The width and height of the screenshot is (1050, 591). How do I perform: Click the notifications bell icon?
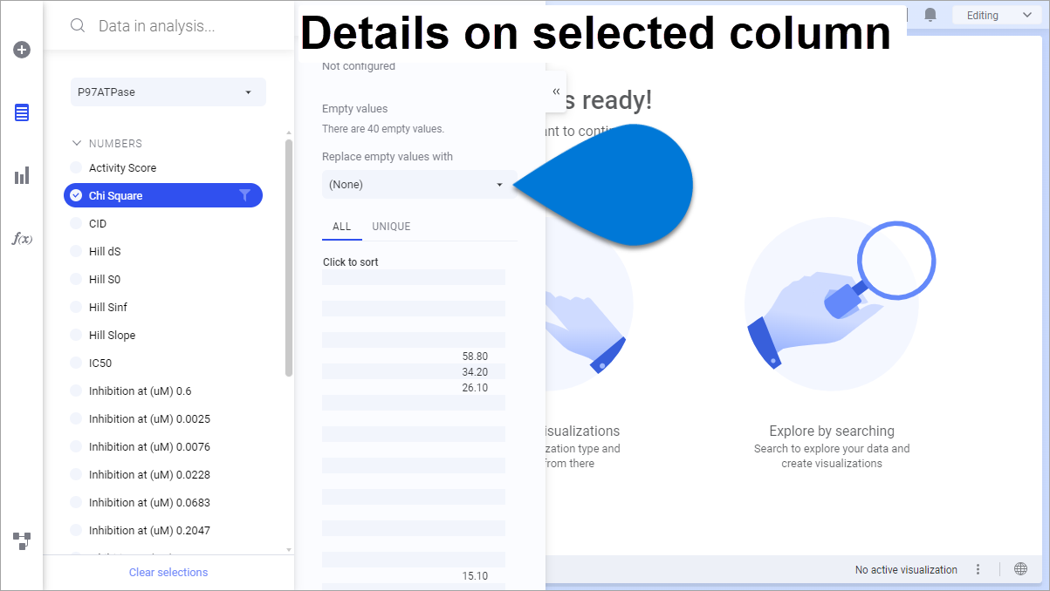(x=930, y=15)
